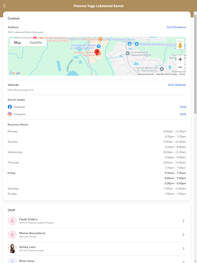Open Brian Jones staff row chevron
The height and width of the screenshot is (263, 197).
click(x=183, y=261)
